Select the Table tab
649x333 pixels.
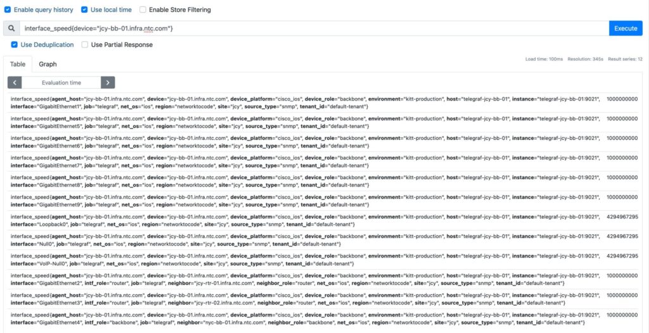coord(18,64)
